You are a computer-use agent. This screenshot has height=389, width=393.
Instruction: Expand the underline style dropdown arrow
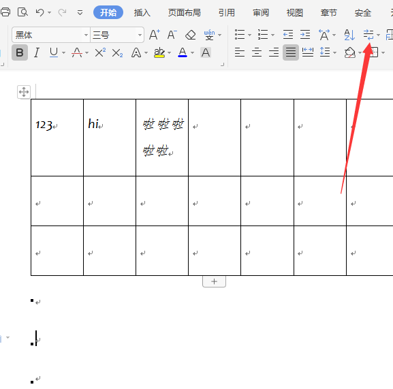point(63,53)
